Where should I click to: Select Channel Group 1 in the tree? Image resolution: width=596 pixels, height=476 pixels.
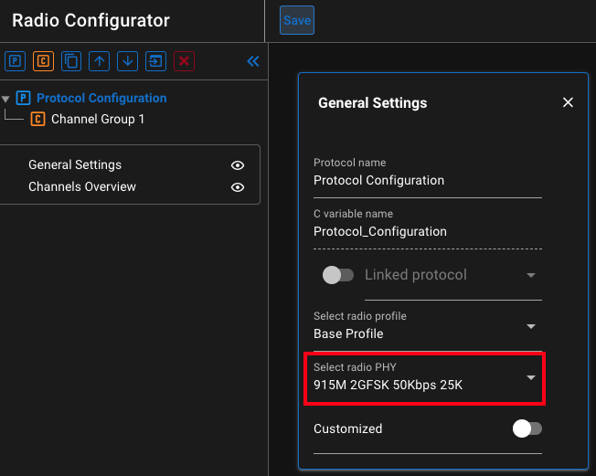click(x=97, y=119)
